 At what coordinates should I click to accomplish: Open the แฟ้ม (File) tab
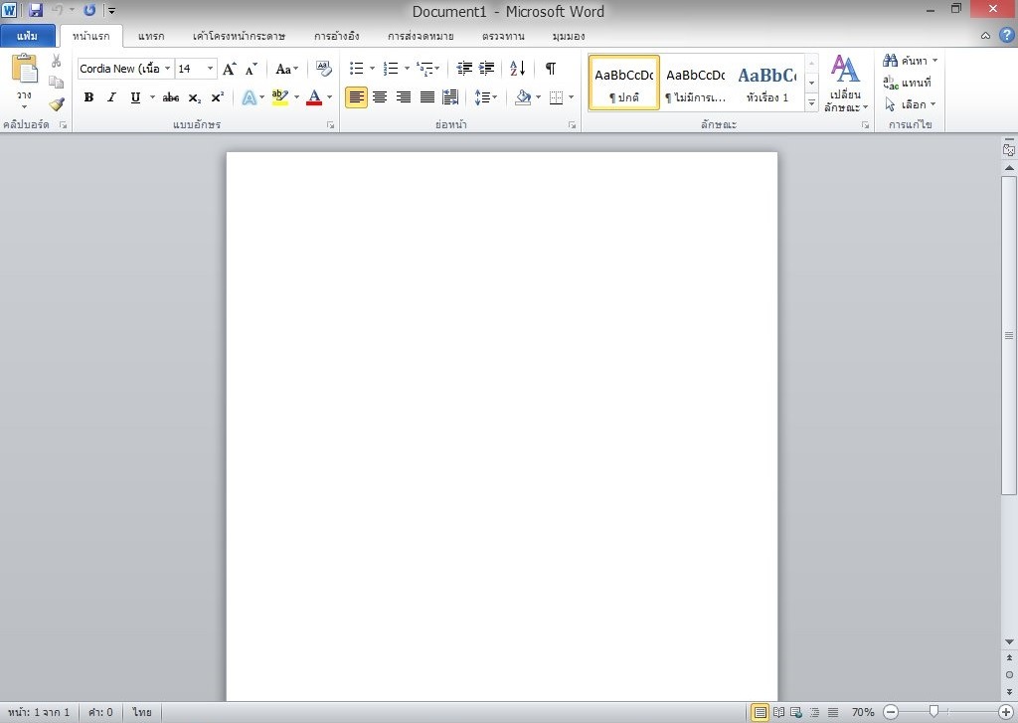pyautogui.click(x=27, y=36)
